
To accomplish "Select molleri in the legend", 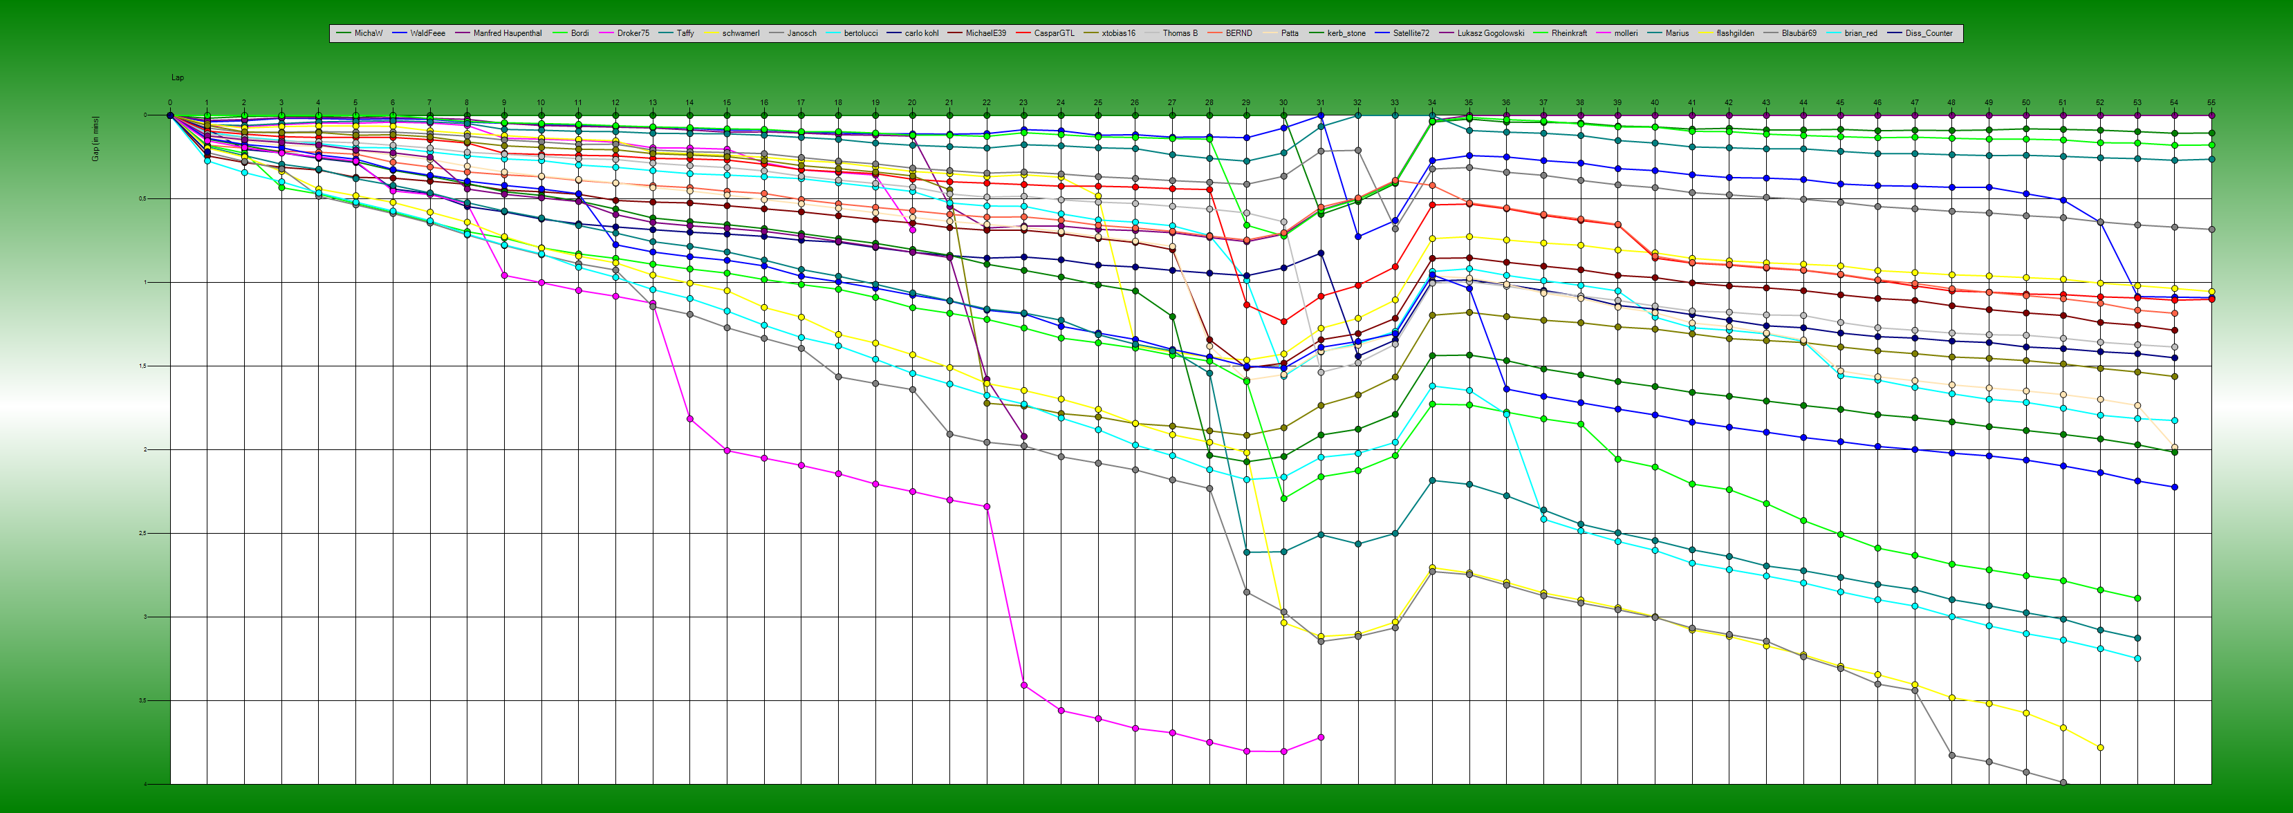I will (1626, 33).
